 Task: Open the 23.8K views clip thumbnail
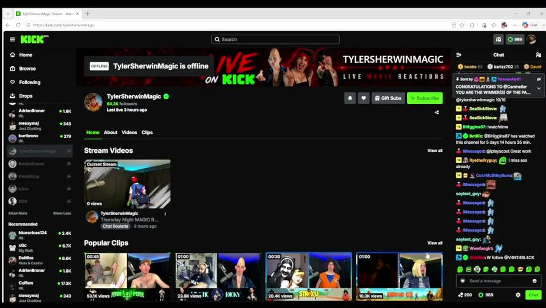click(x=218, y=276)
